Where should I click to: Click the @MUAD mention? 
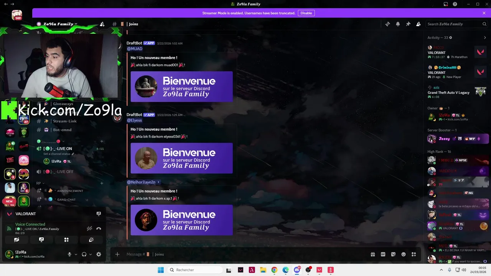tap(135, 49)
